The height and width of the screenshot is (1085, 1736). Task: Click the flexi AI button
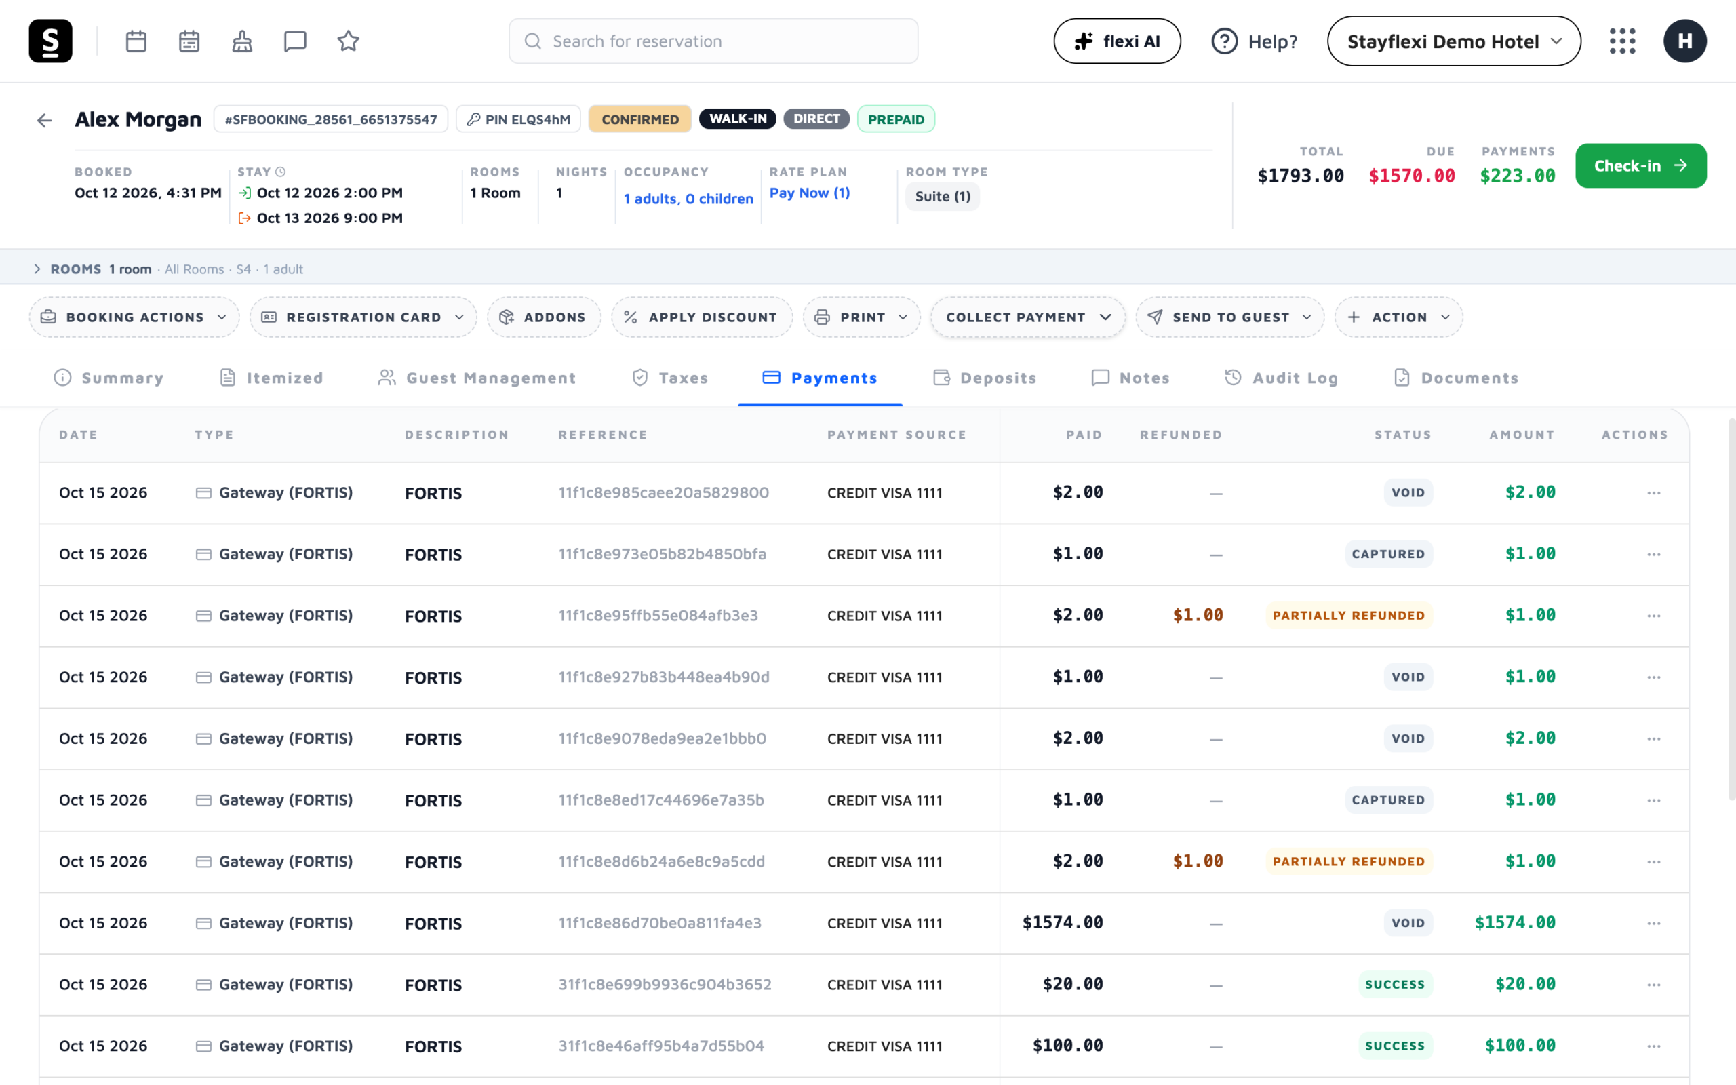(x=1117, y=41)
